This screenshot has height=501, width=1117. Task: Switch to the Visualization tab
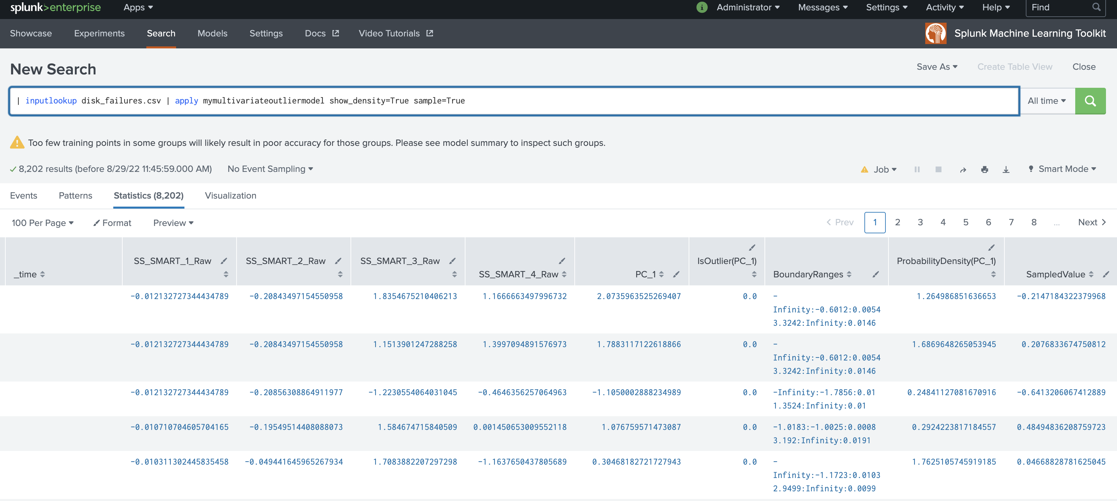(230, 196)
